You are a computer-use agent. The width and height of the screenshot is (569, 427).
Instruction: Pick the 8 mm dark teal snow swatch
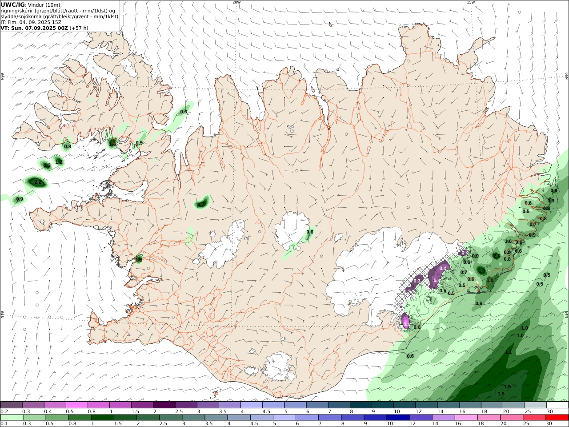[x=361, y=405]
